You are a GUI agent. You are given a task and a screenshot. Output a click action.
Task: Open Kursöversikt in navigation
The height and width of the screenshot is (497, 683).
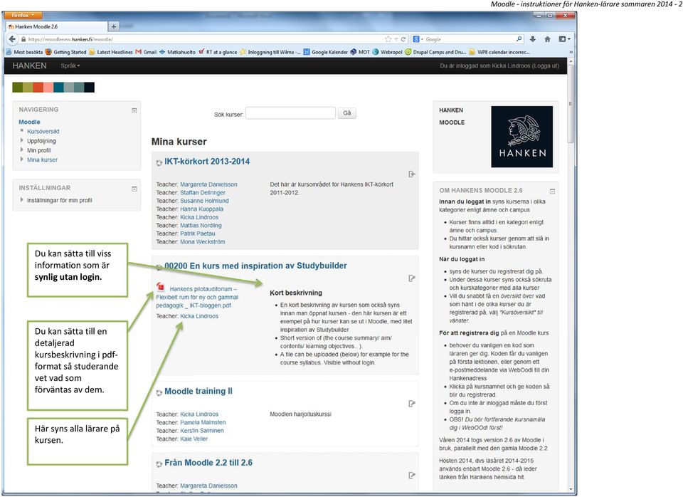43,131
